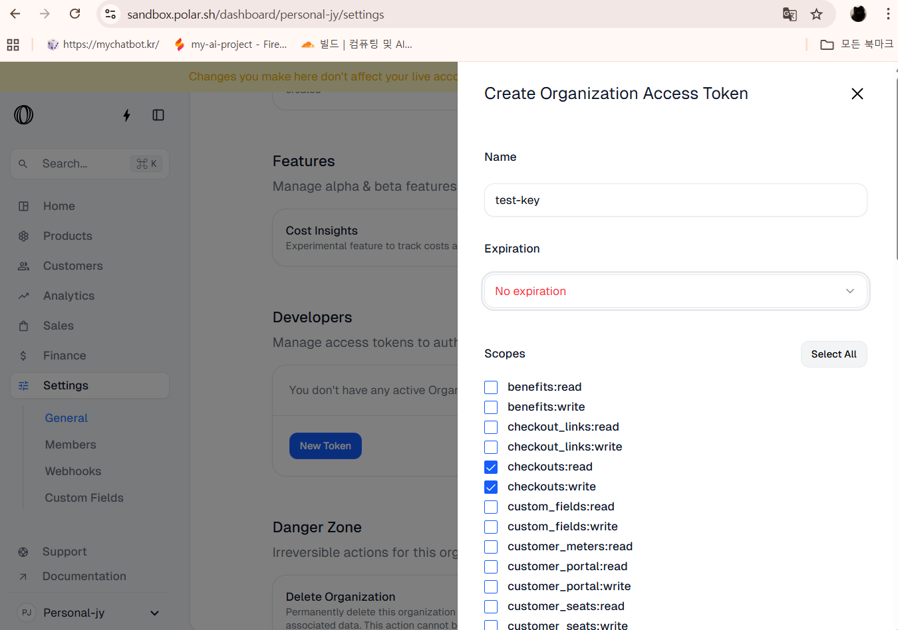Click the Polar logo icon
This screenshot has height=630, width=898.
24,115
